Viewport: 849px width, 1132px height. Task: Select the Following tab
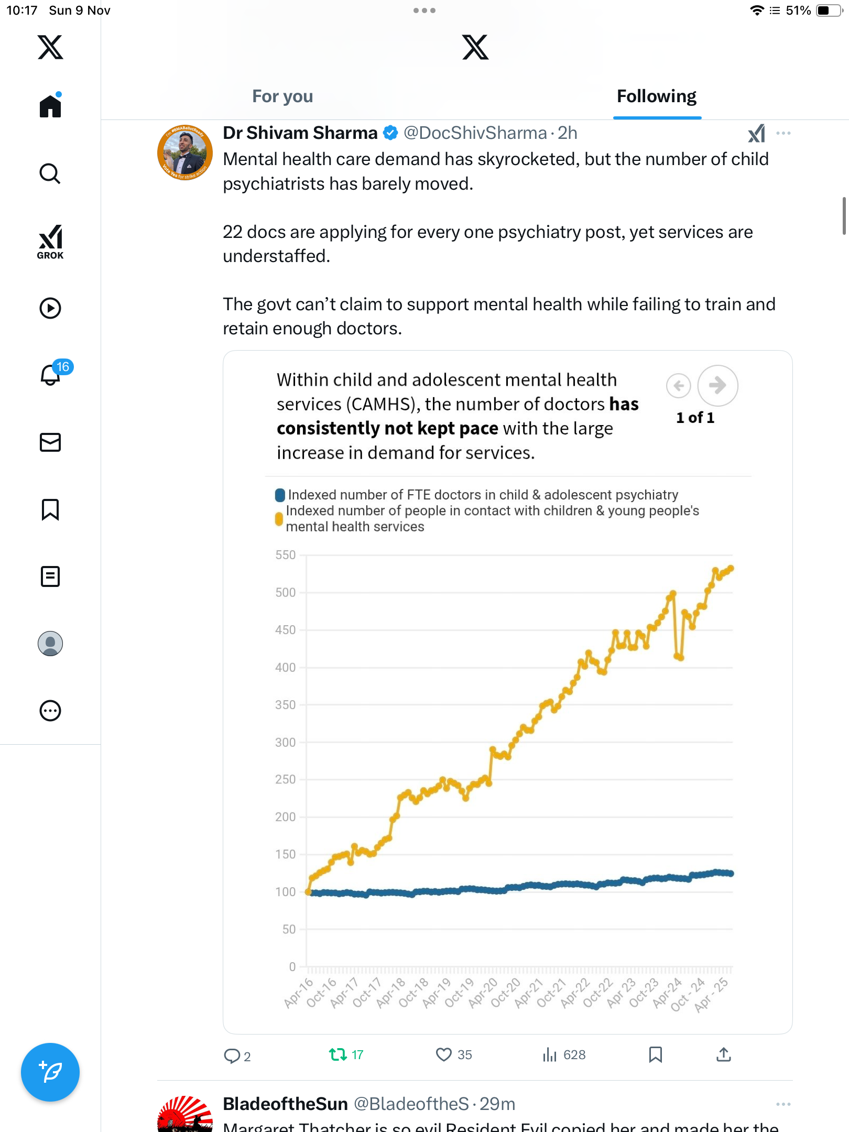point(656,96)
